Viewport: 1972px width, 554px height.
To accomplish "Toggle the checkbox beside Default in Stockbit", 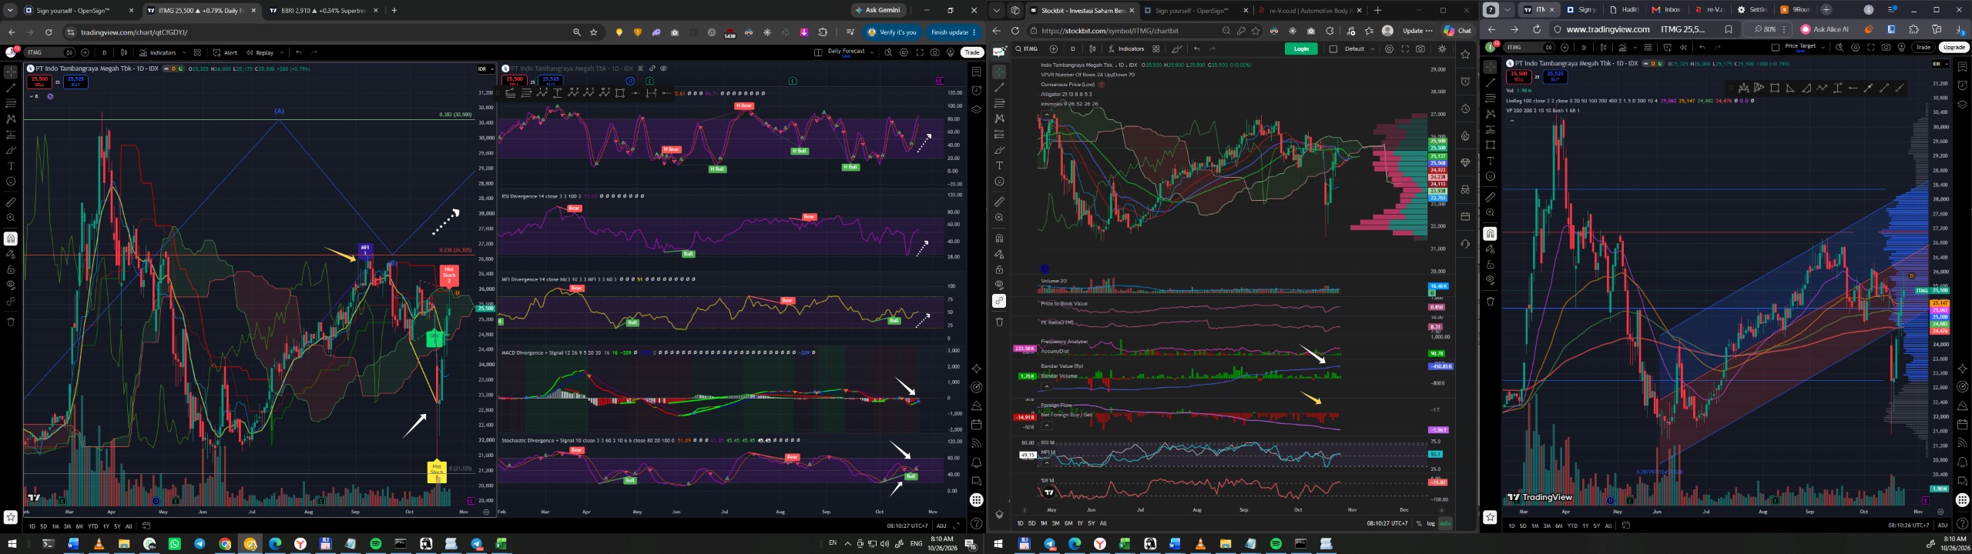I will (x=1333, y=48).
